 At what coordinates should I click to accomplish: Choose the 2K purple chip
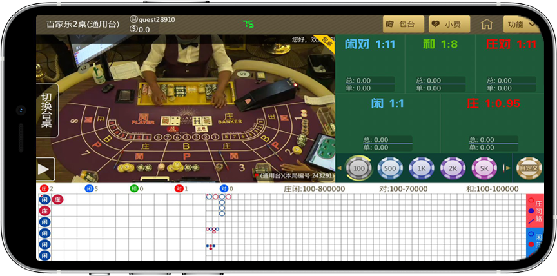pyautogui.click(x=453, y=168)
